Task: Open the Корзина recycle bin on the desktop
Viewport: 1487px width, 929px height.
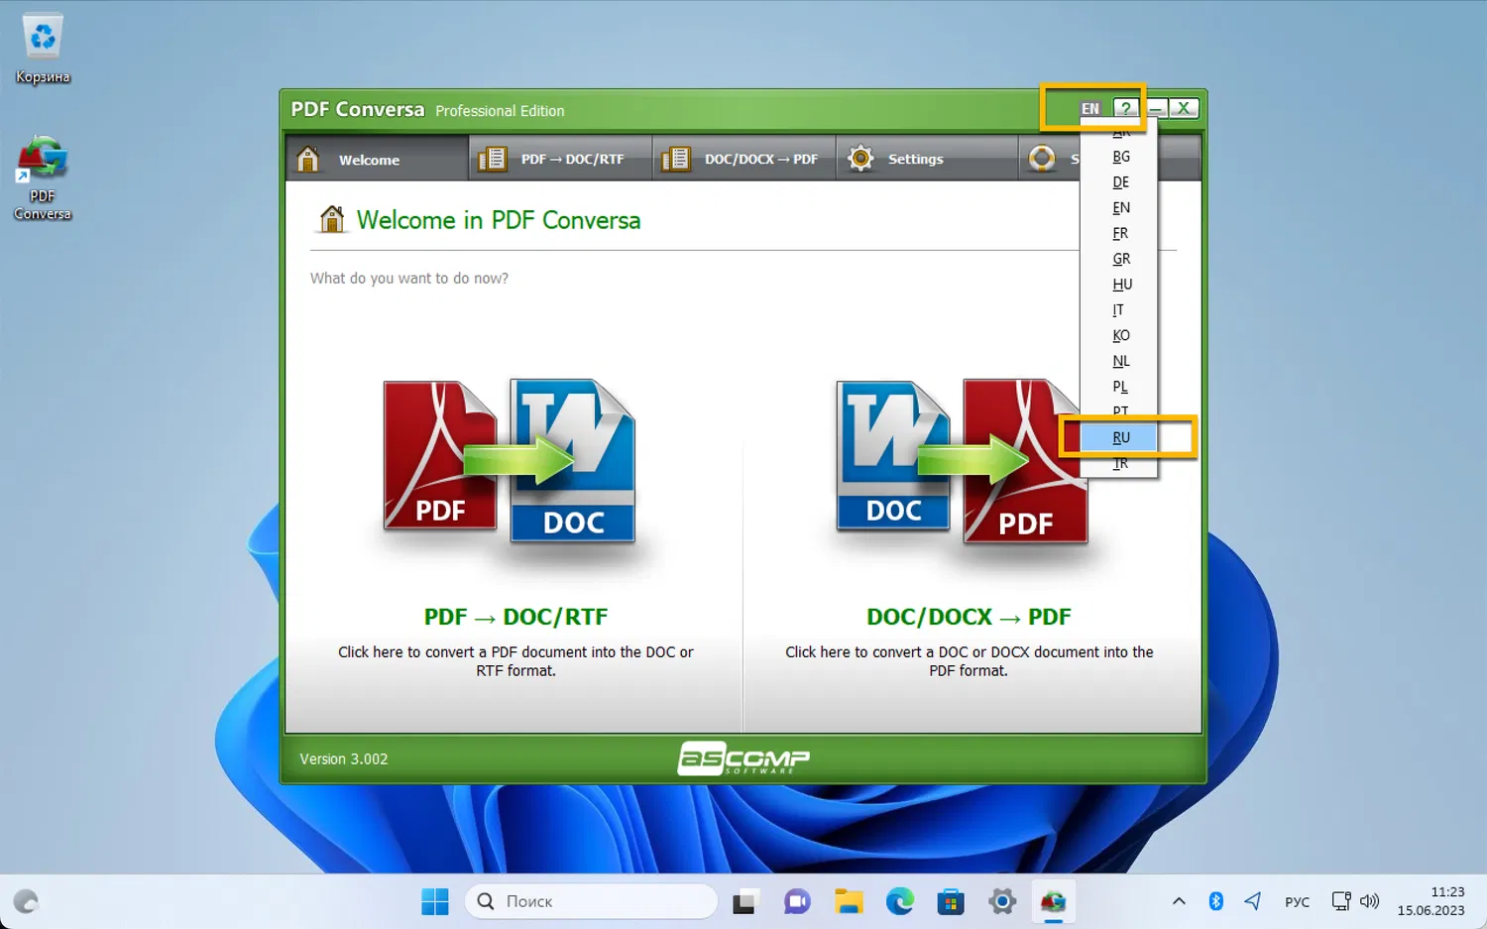Action: pyautogui.click(x=42, y=35)
